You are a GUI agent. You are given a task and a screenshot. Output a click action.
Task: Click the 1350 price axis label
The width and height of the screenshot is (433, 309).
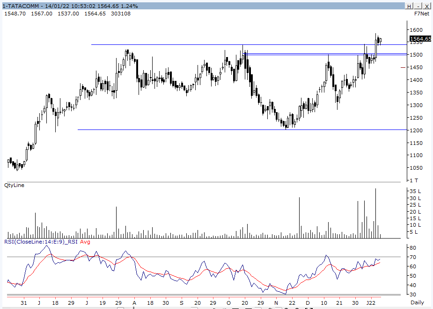click(416, 93)
